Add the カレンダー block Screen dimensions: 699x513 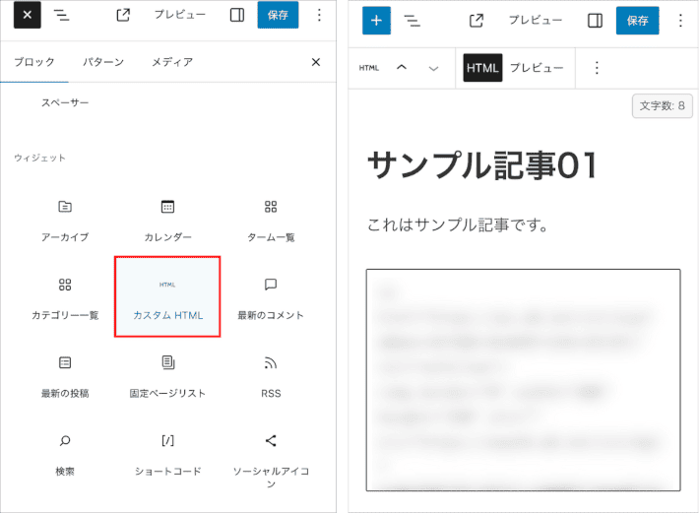(x=167, y=220)
